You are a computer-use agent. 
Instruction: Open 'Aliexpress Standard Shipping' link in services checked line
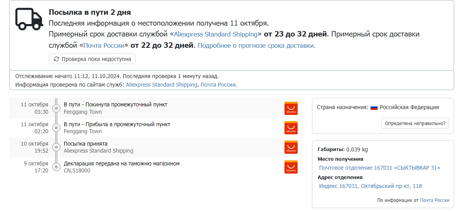click(161, 85)
